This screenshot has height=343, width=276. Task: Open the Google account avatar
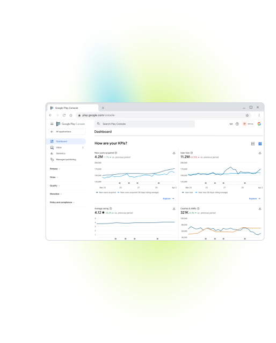pos(259,124)
